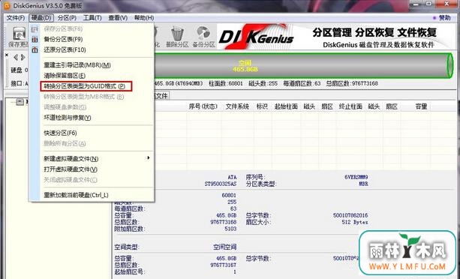Click serial number 6VEKSMM9
The height and width of the screenshot is (279, 460).
point(356,177)
